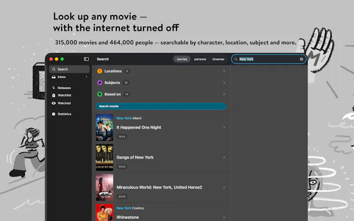Open Statistics in the sidebar
This screenshot has width=354, height=221.
(x=69, y=114)
